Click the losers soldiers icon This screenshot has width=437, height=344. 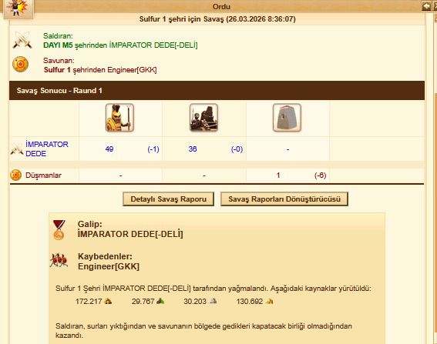(x=59, y=260)
